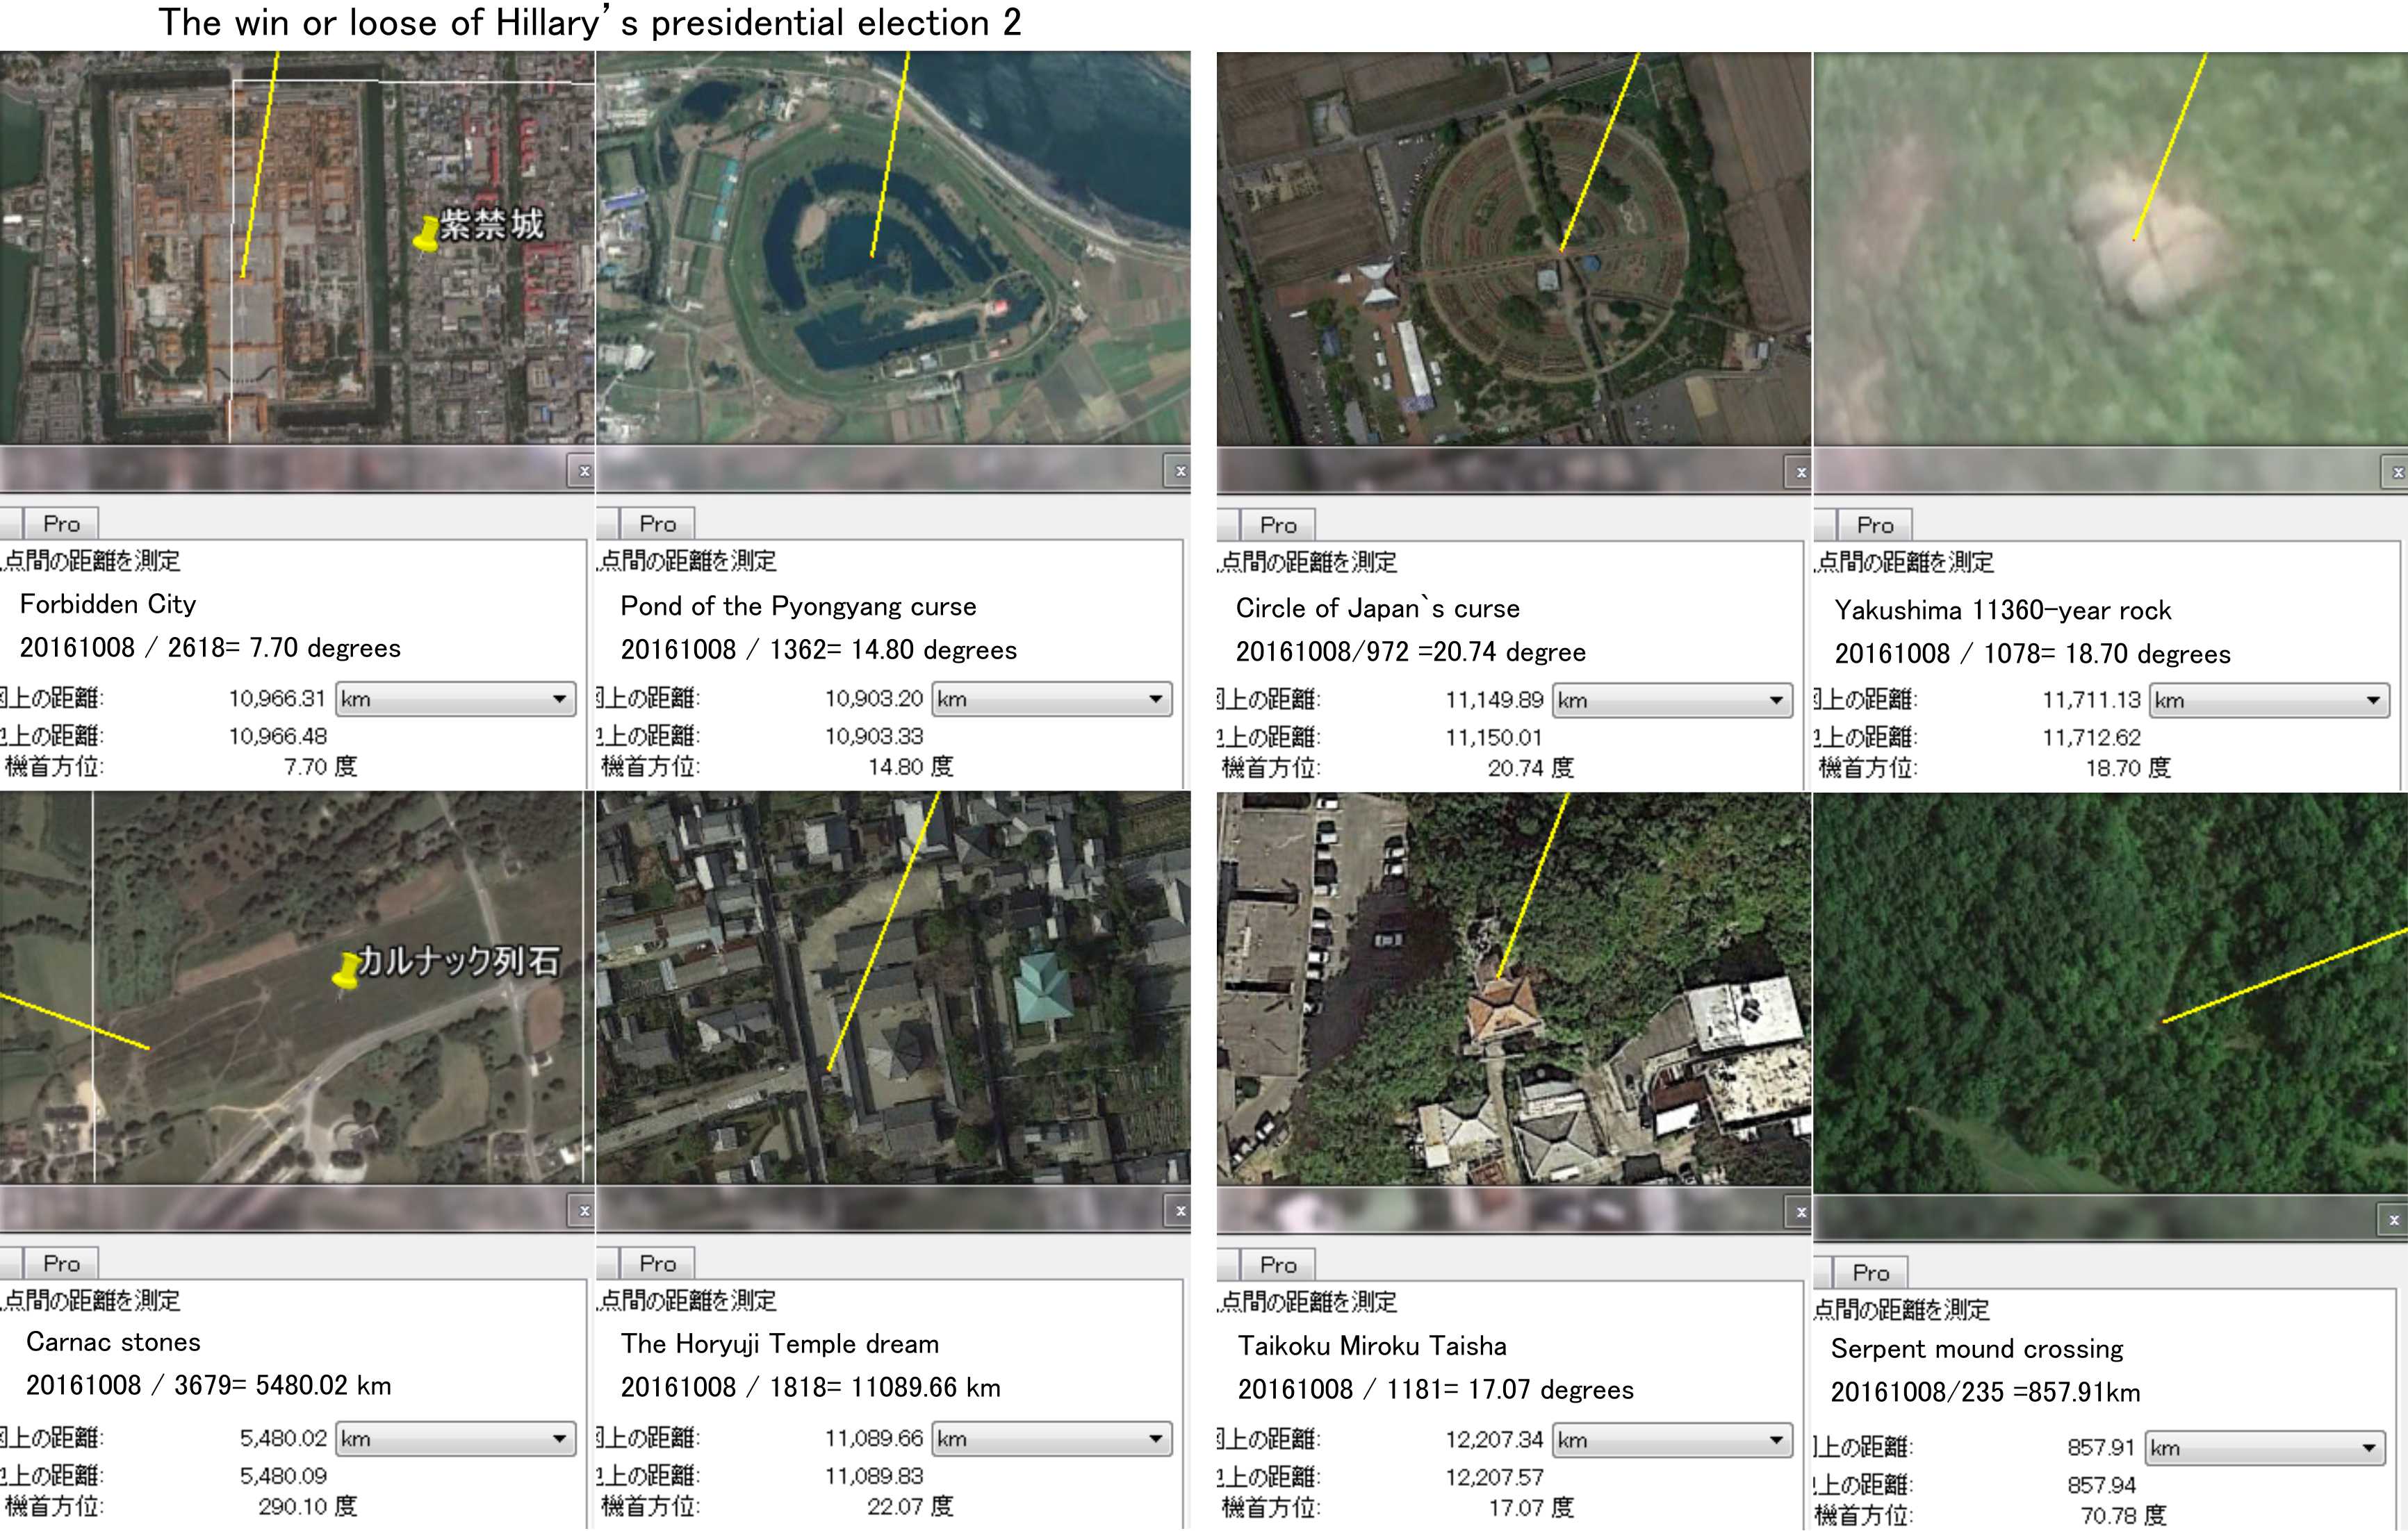This screenshot has width=2408, height=1531.
Task: Select the Pro tab above Serpent mound crossing
Action: 1870,1272
